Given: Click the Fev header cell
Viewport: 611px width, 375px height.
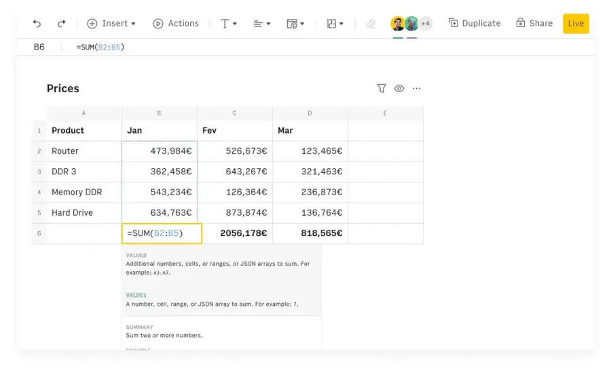Looking at the screenshot, I should click(235, 130).
